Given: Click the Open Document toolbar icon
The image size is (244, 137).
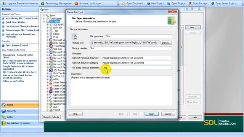Looking at the screenshot, I should coord(124,3).
